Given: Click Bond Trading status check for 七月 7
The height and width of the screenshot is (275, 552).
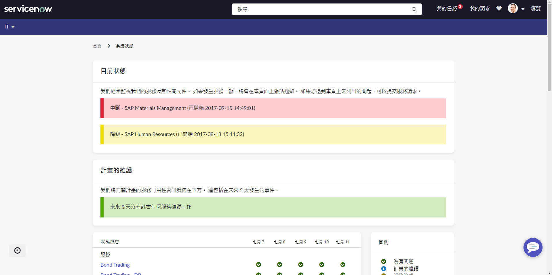Looking at the screenshot, I should pyautogui.click(x=258, y=265).
